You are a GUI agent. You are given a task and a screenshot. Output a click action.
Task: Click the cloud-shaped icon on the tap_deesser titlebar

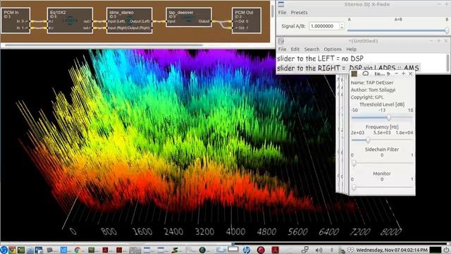365,73
